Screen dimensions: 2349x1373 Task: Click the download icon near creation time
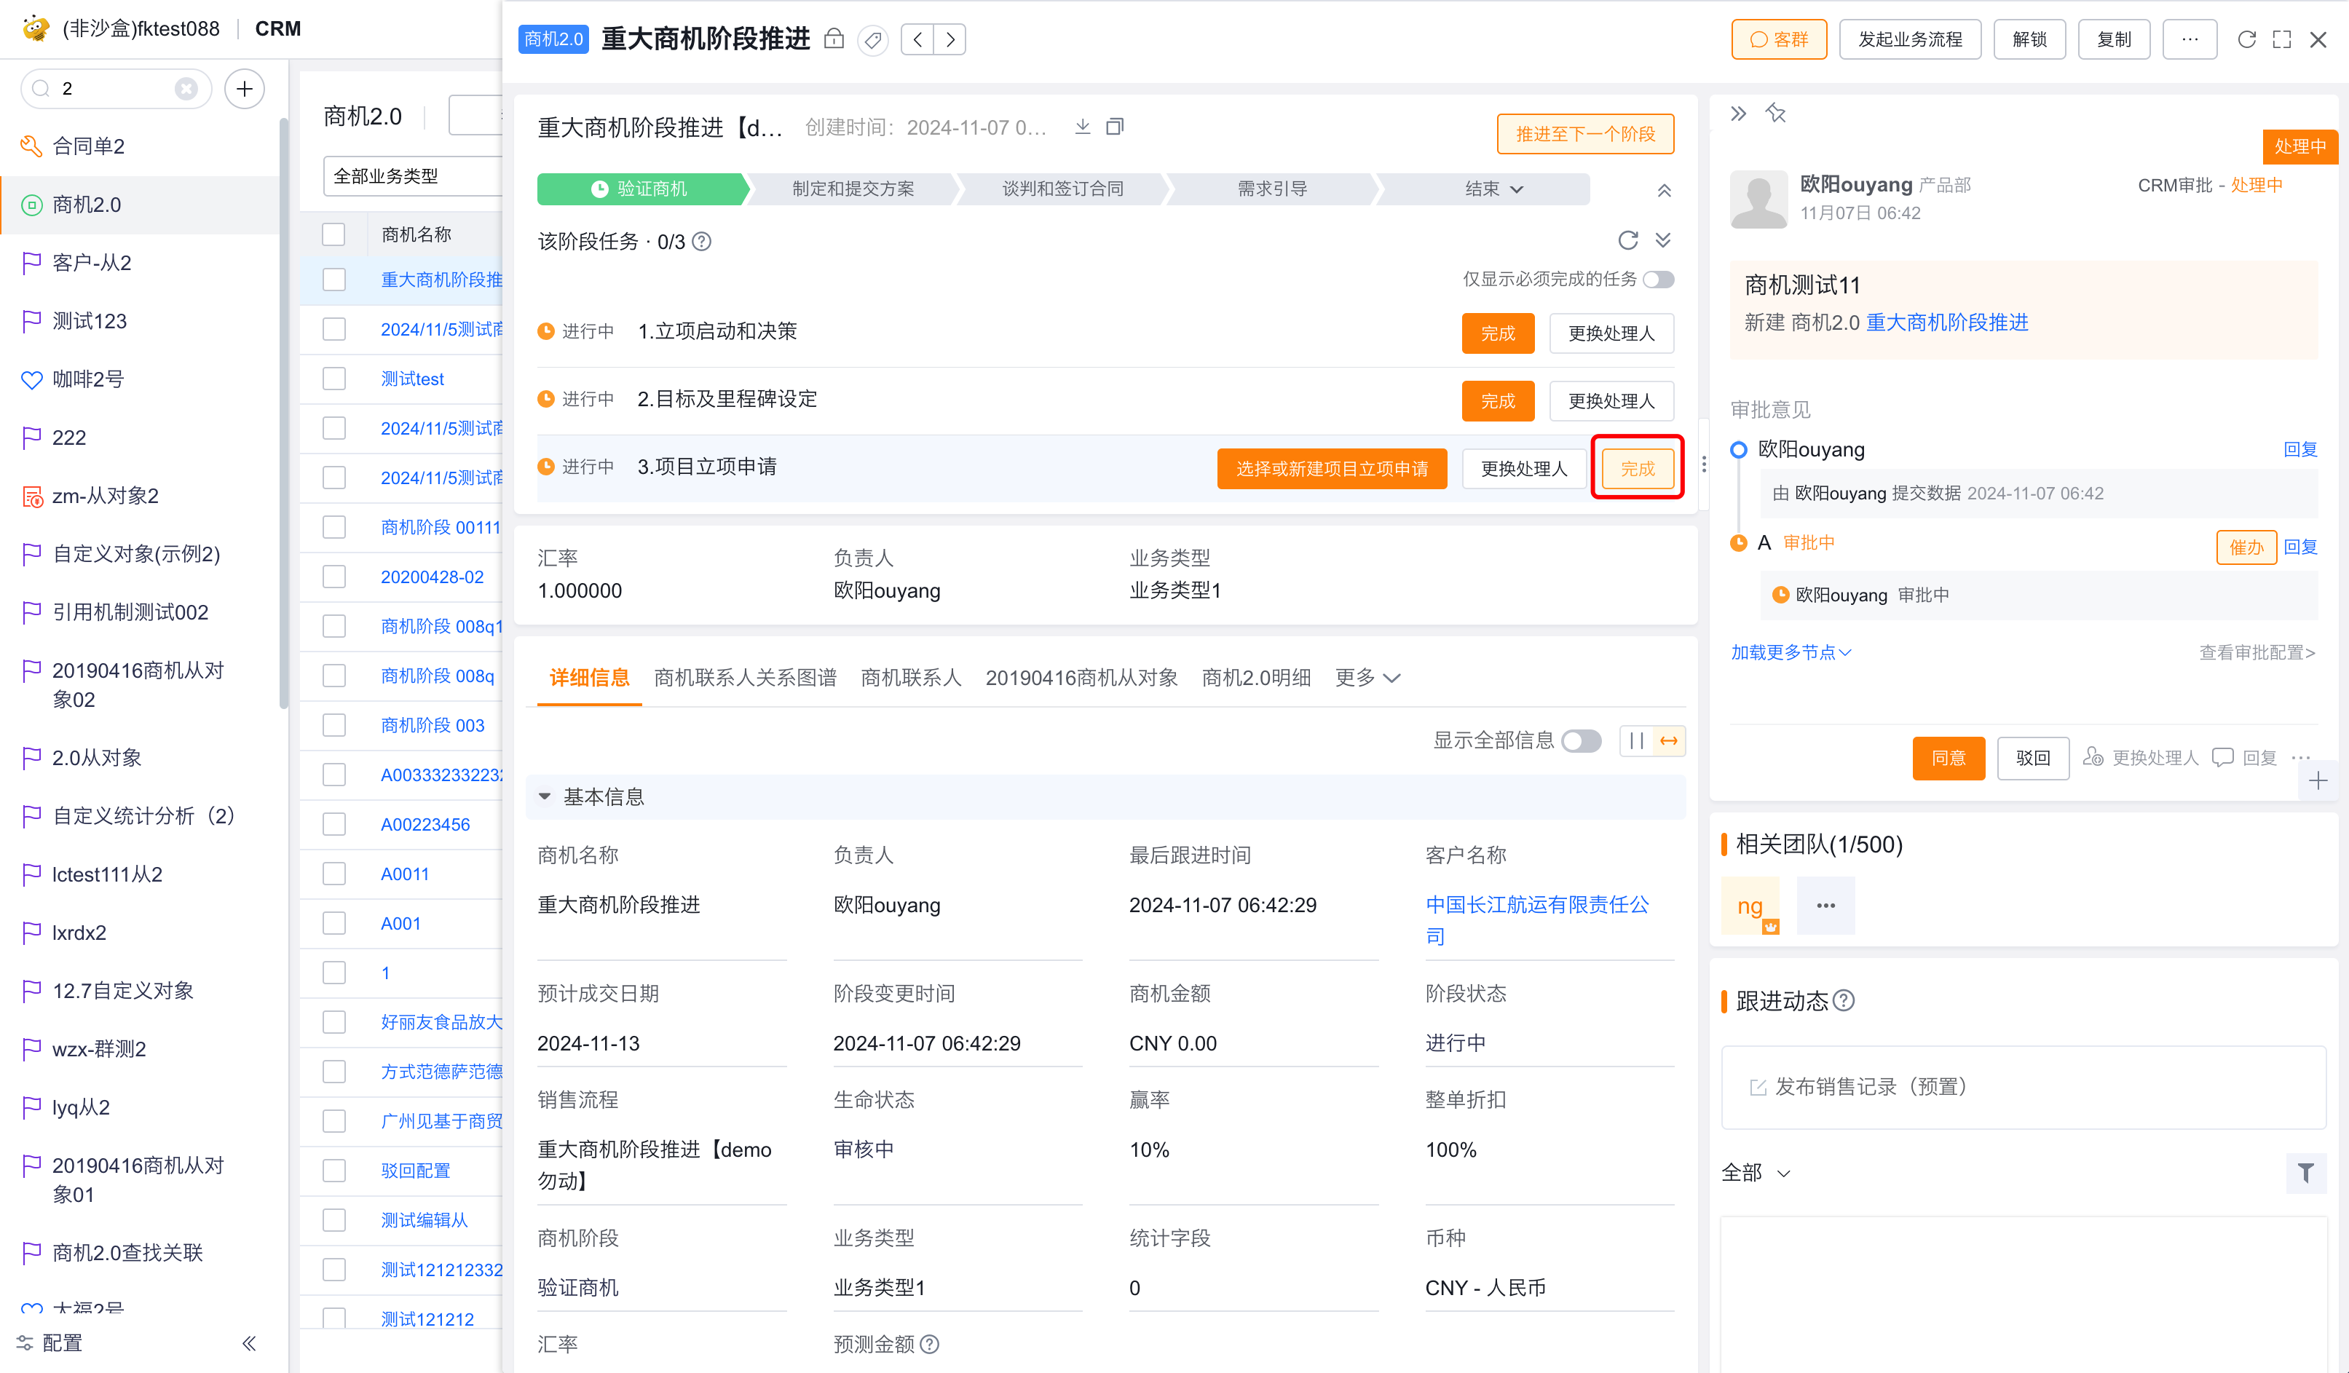click(1082, 127)
